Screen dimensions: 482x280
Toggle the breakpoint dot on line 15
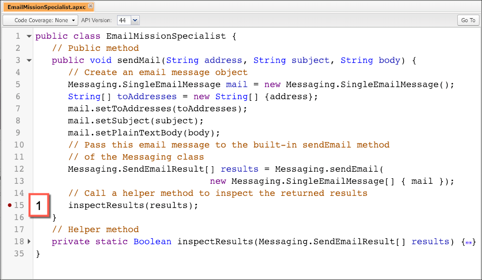click(x=10, y=205)
